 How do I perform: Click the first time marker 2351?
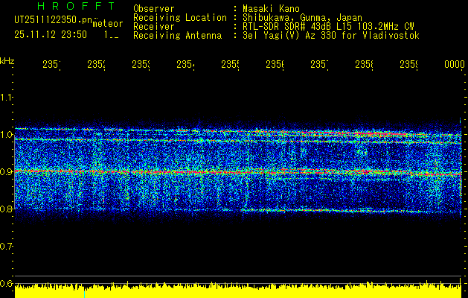pos(51,64)
